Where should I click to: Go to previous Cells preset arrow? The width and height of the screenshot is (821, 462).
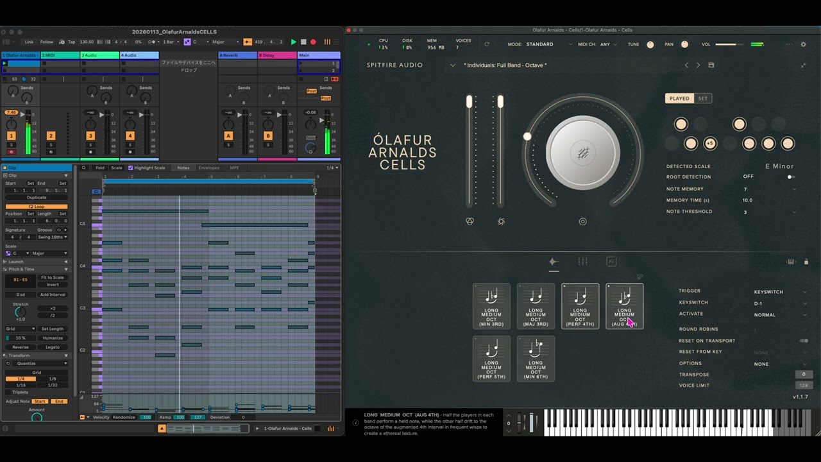tap(686, 65)
